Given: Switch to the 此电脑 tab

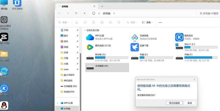Looking at the screenshot, I should (77, 6).
